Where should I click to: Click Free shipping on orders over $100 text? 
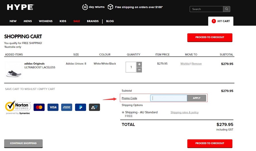tap(139, 7)
